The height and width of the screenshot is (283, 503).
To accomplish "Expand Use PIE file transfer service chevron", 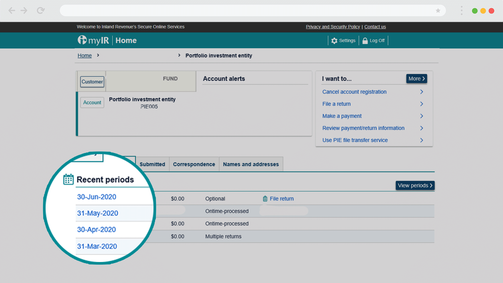I will [422, 140].
